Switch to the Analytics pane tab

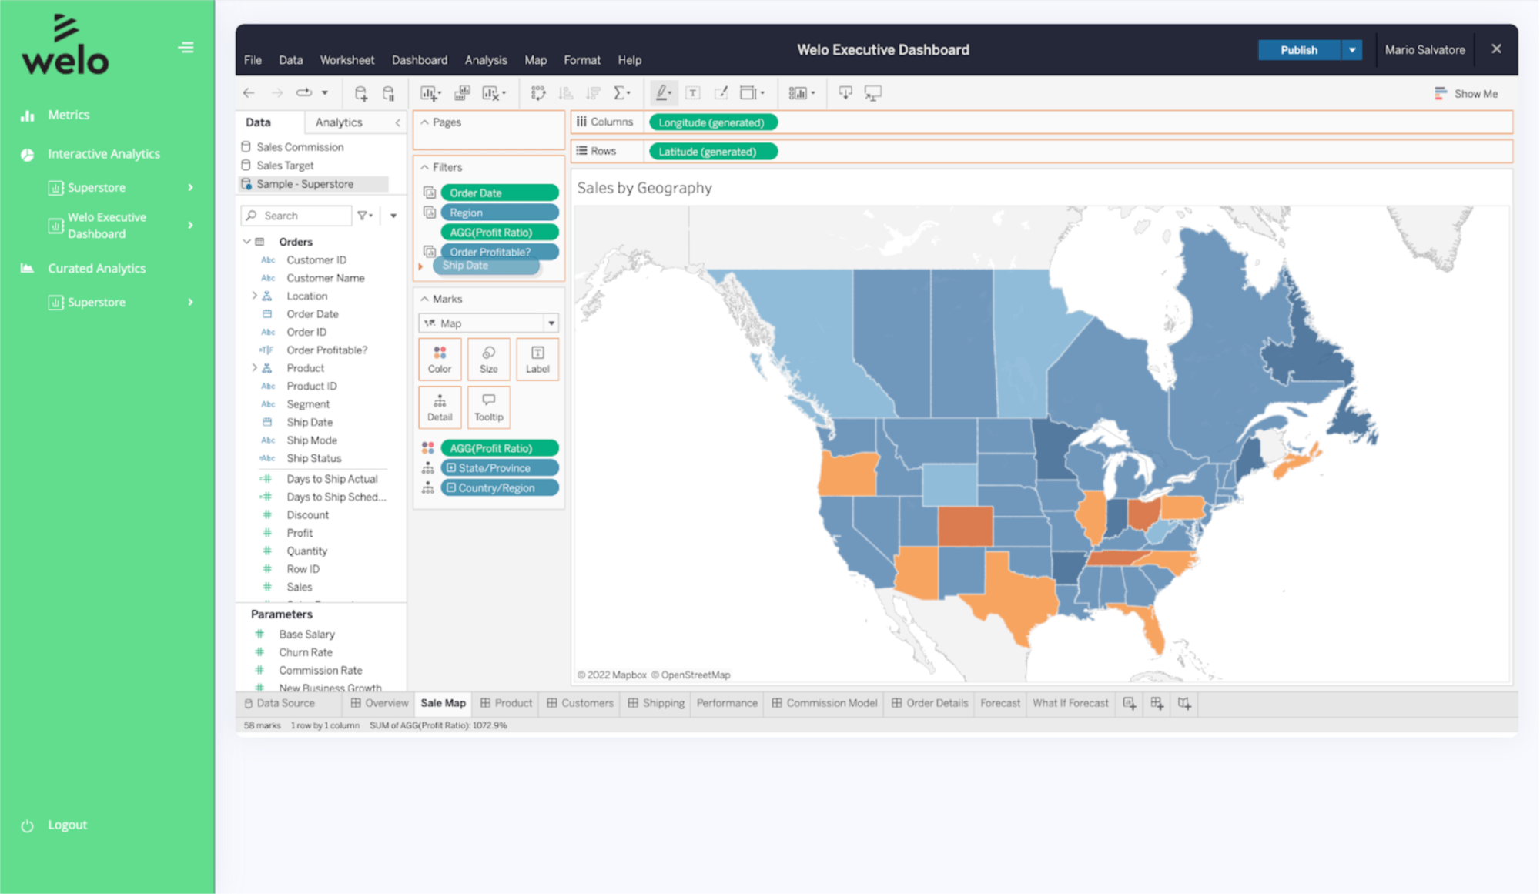pyautogui.click(x=339, y=122)
